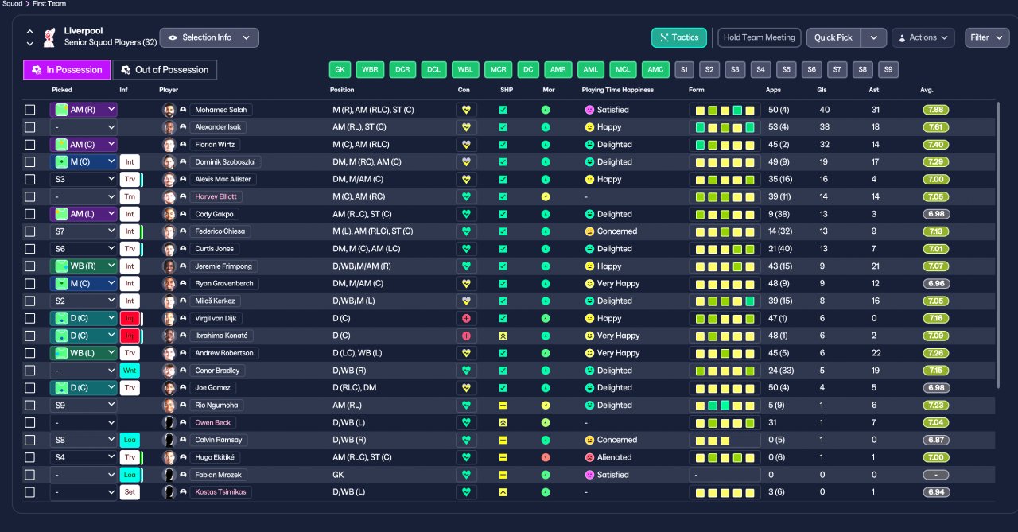Select the S1 substitute slot
The image size is (1018, 532).
[684, 70]
